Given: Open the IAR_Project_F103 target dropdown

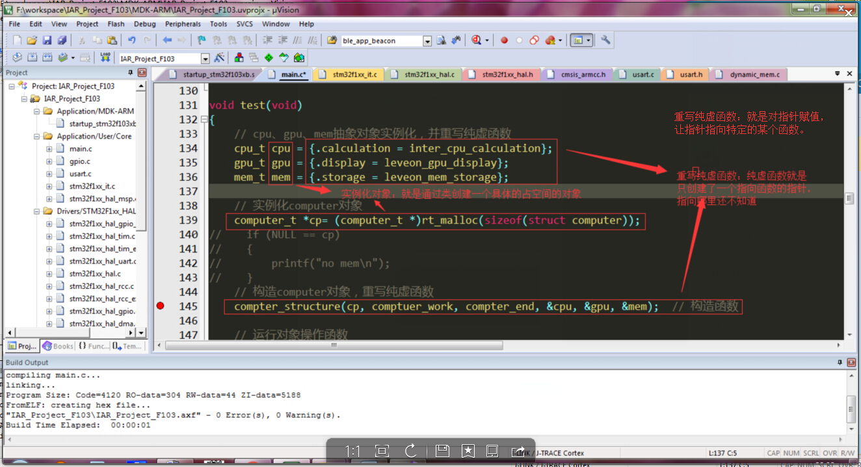Looking at the screenshot, I should pyautogui.click(x=205, y=59).
